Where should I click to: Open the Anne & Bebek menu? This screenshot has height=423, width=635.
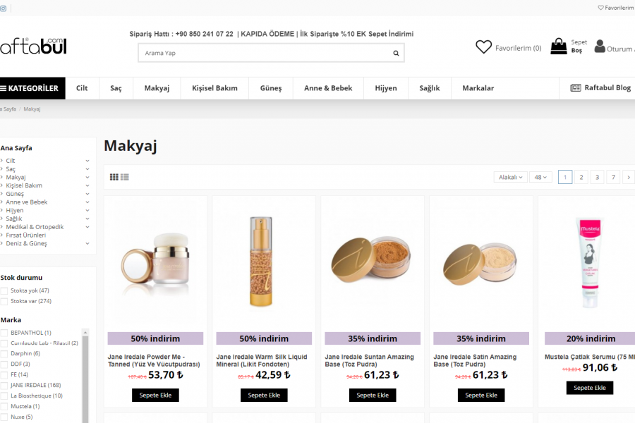[x=328, y=88]
